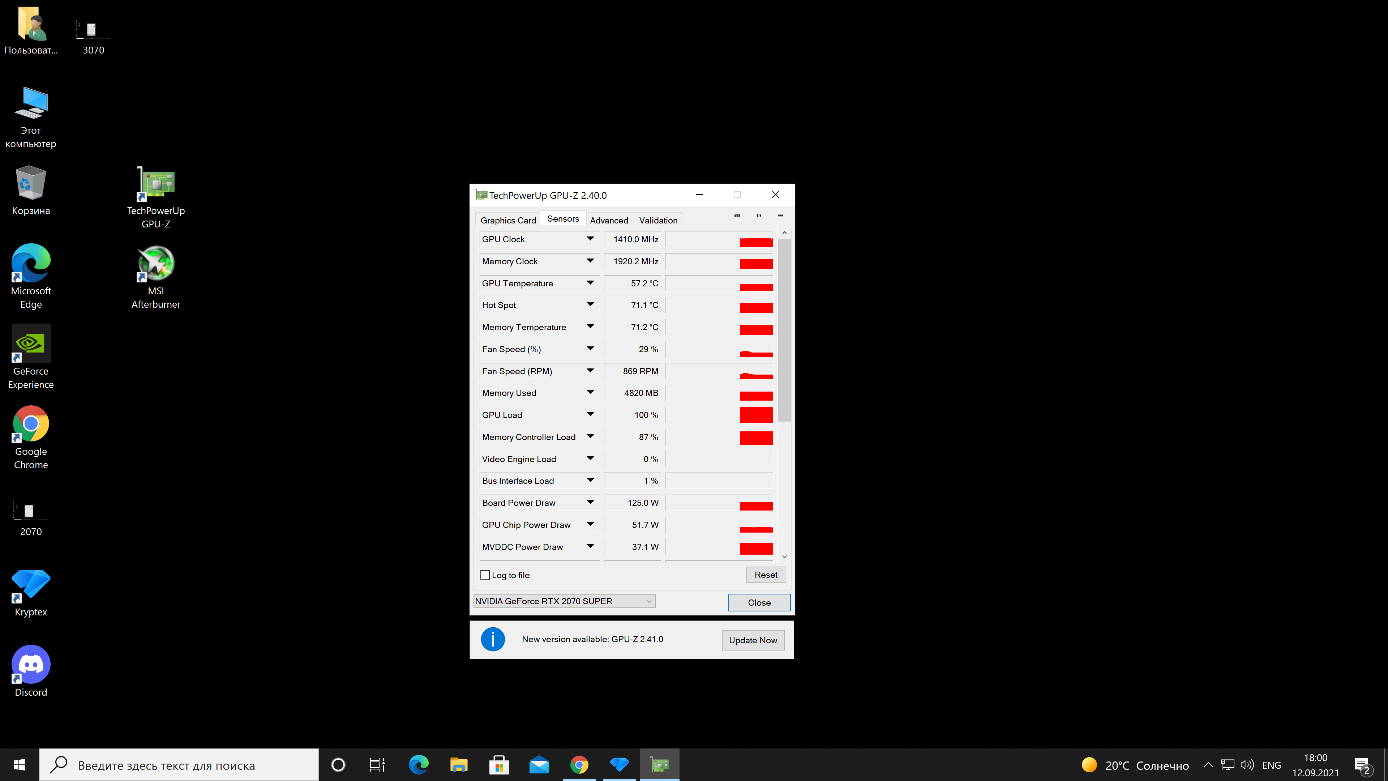Open File Explorer from the taskbar
The width and height of the screenshot is (1388, 781).
[459, 765]
